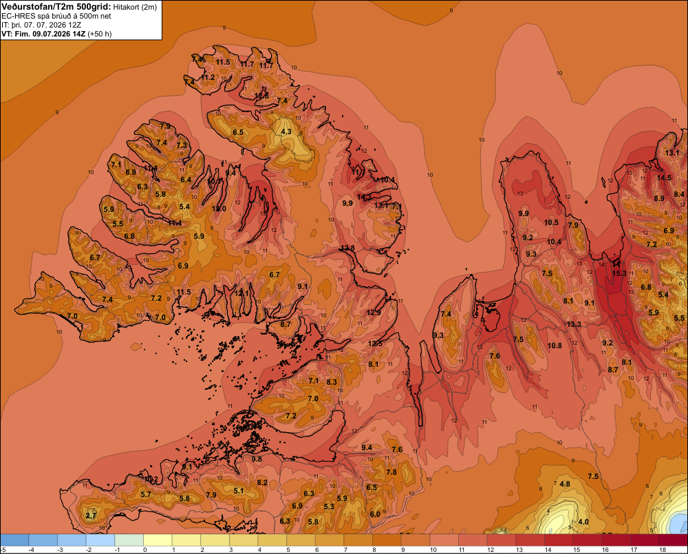688x554 pixels.
Task: Click the '15.3' temperature value on the map
Action: pos(619,273)
